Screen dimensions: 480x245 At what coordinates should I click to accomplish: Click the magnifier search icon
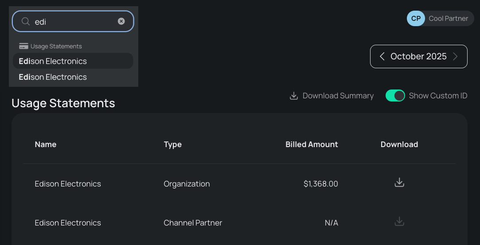[x=25, y=21]
